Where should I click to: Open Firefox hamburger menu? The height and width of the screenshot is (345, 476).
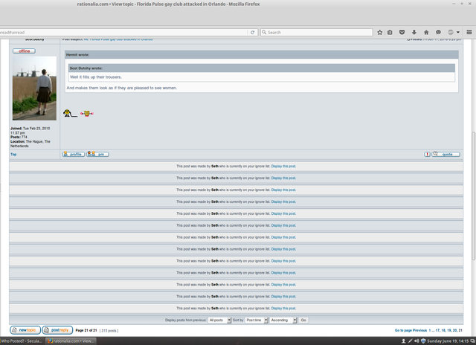click(x=469, y=32)
